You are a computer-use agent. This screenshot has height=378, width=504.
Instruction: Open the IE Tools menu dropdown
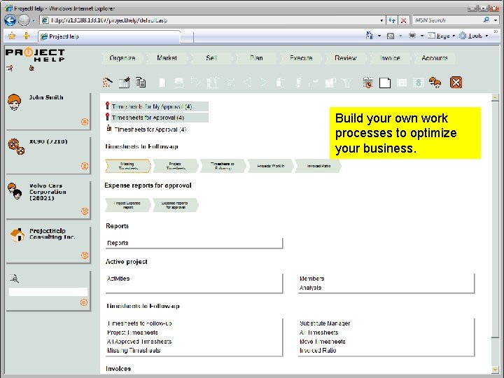(474, 36)
